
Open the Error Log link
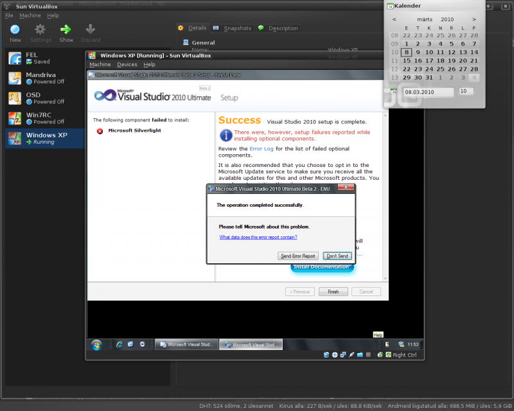point(261,149)
